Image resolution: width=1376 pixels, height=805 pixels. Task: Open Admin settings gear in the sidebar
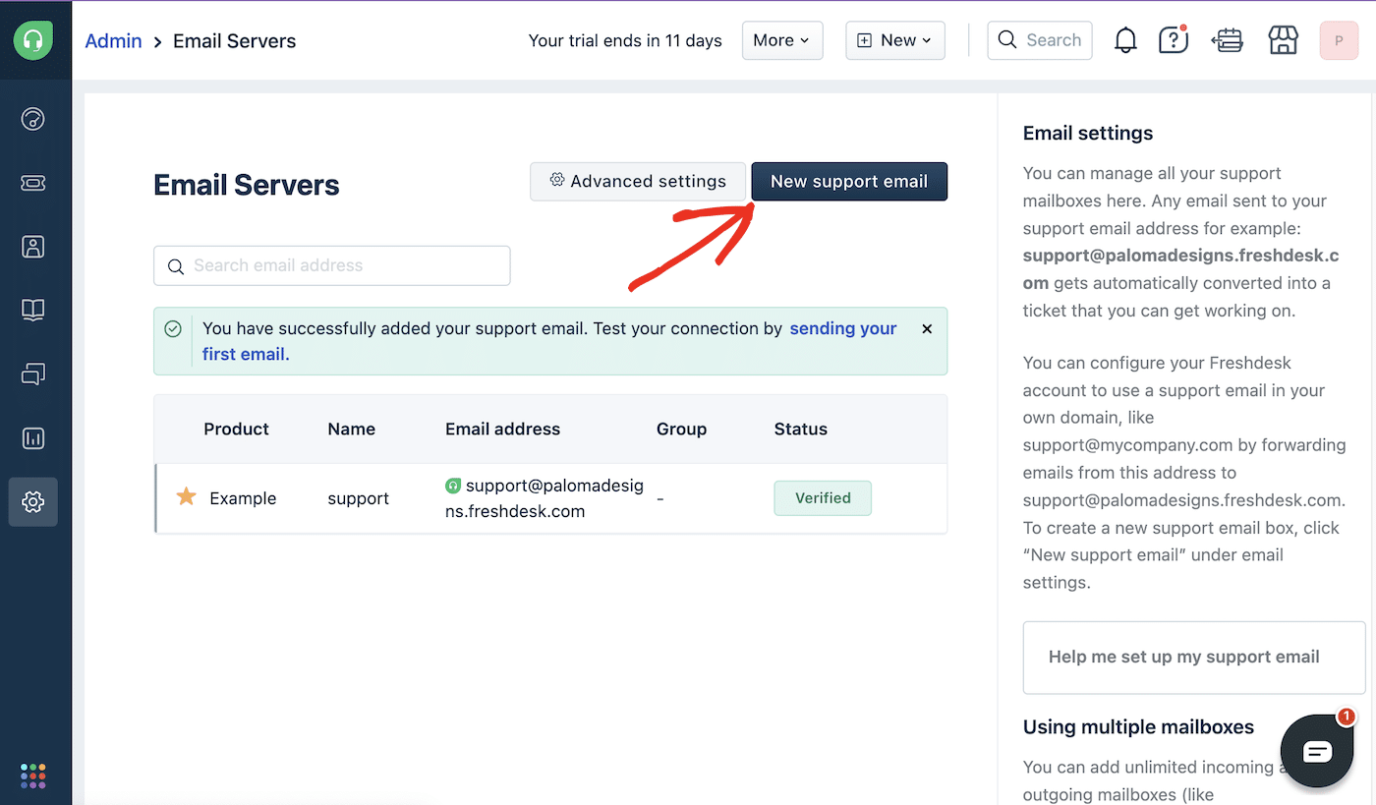(x=32, y=501)
